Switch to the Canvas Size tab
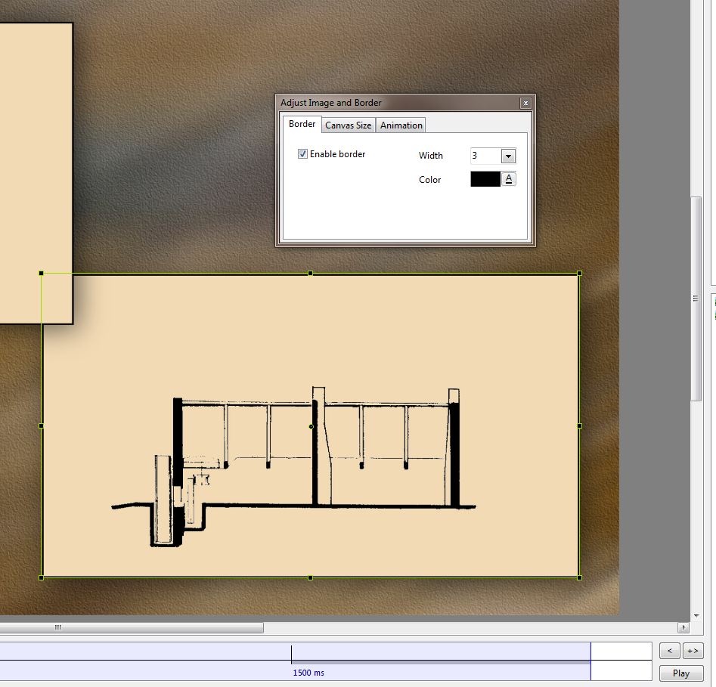 (x=348, y=125)
